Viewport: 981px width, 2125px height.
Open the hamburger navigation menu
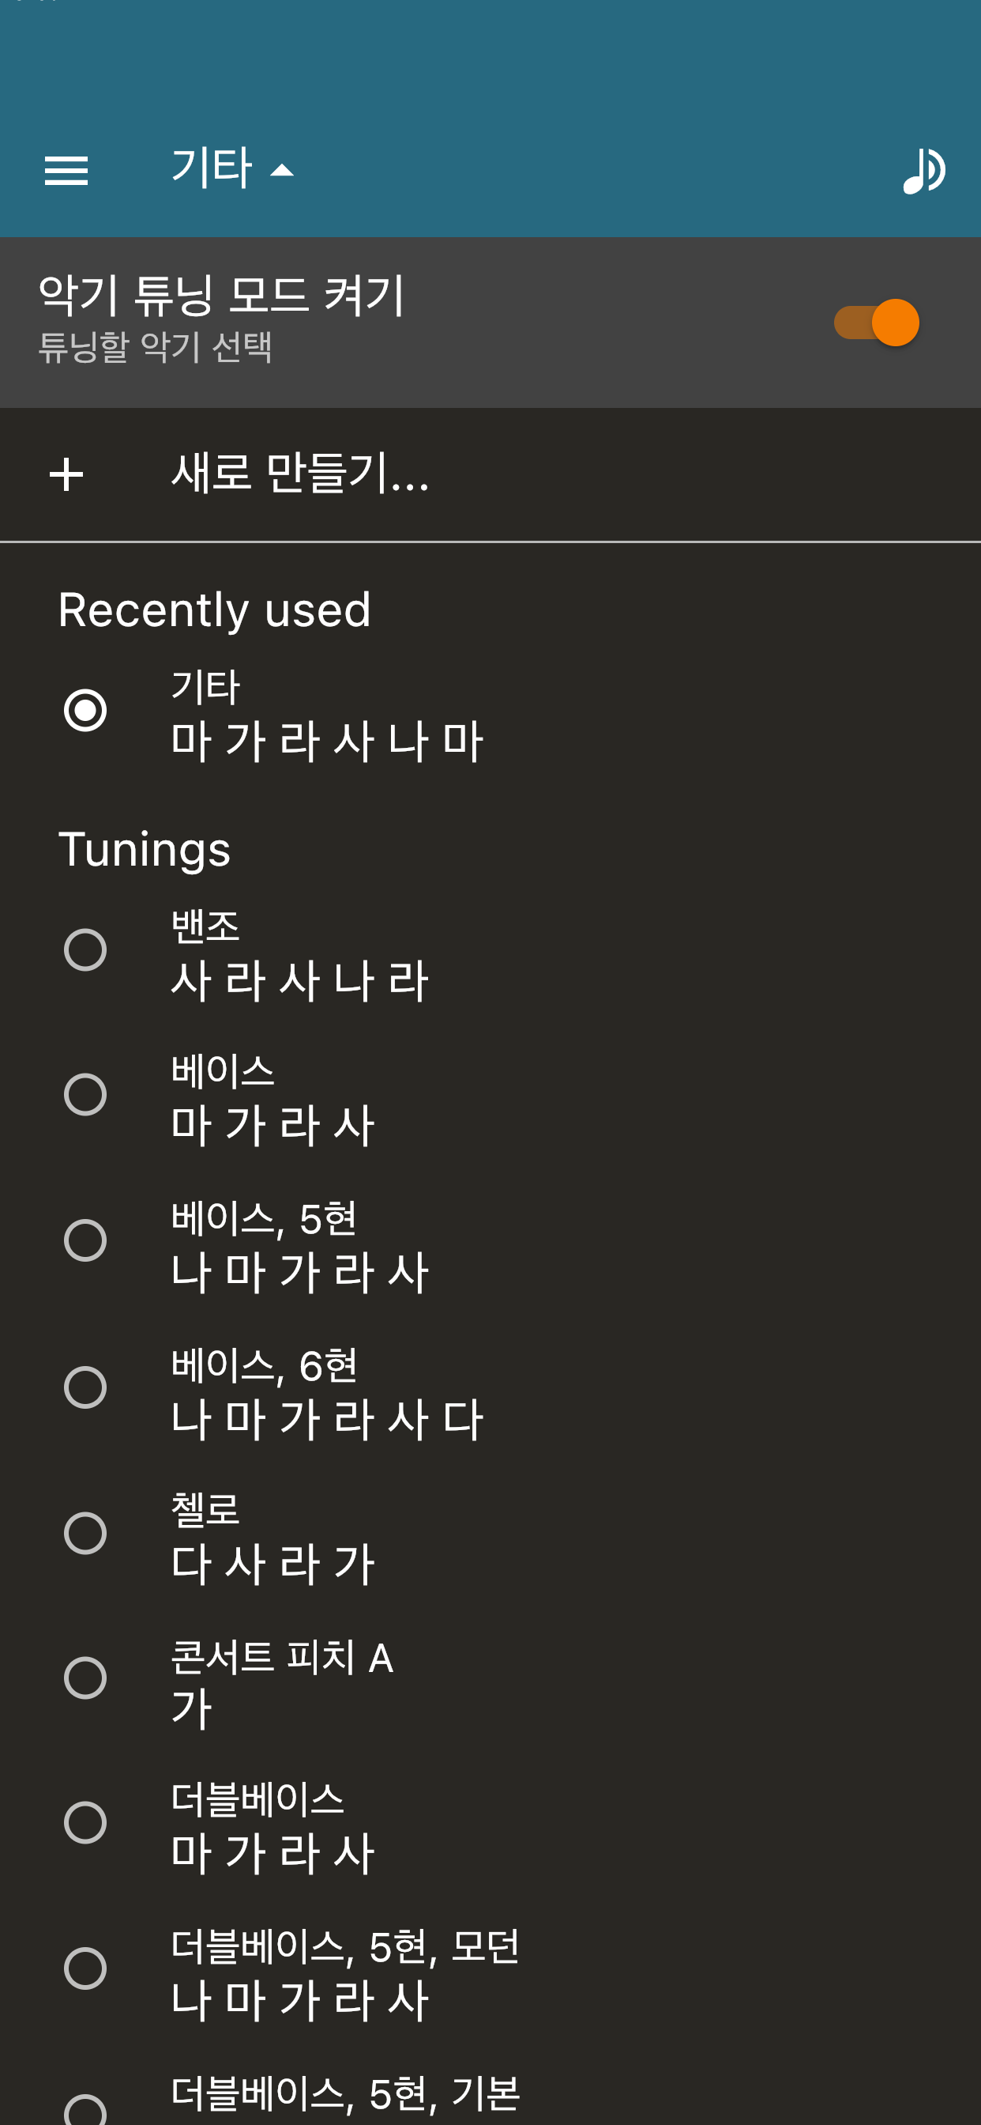coord(66,170)
